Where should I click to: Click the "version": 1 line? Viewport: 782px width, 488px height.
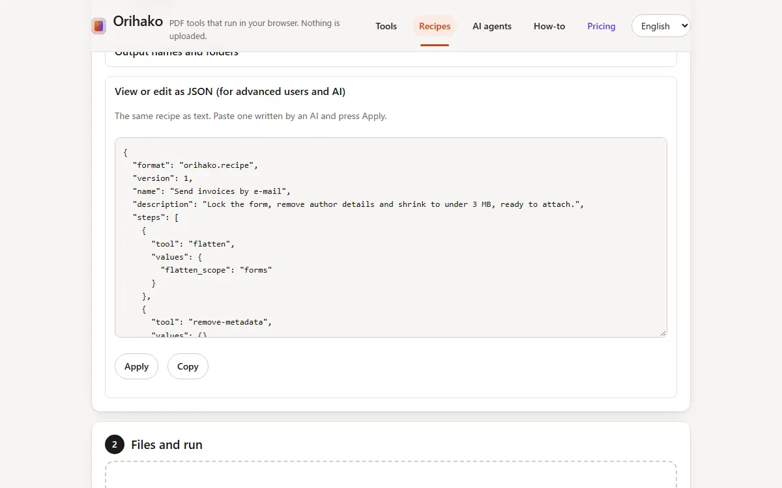[163, 178]
